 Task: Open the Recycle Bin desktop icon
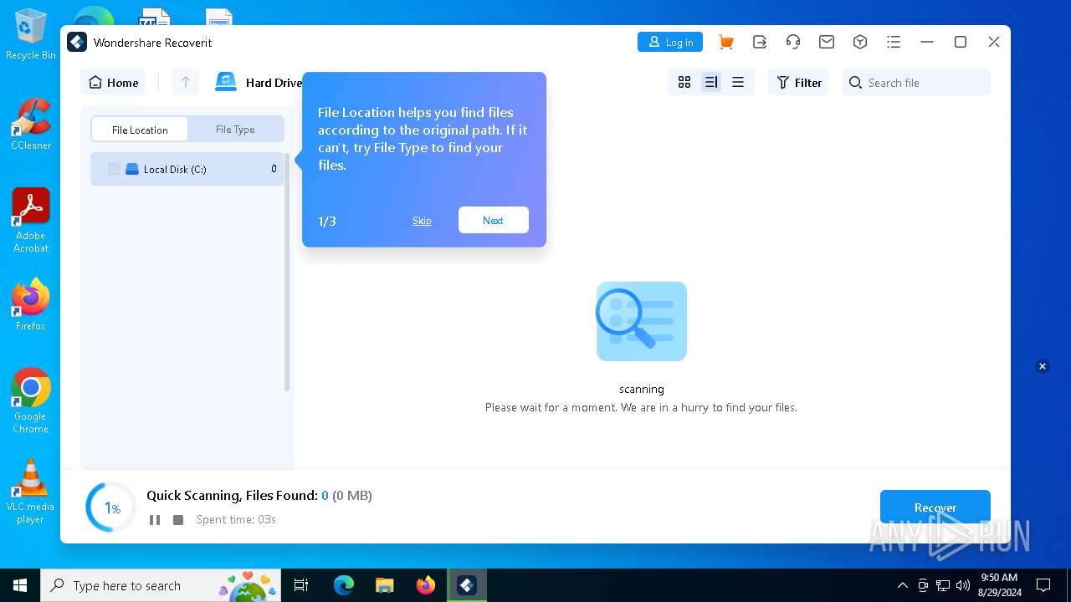click(x=31, y=35)
